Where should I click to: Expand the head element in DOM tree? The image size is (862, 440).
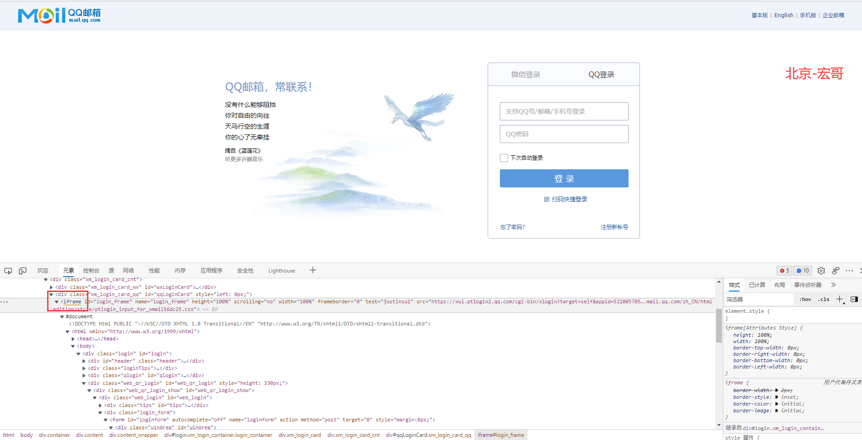(73, 338)
